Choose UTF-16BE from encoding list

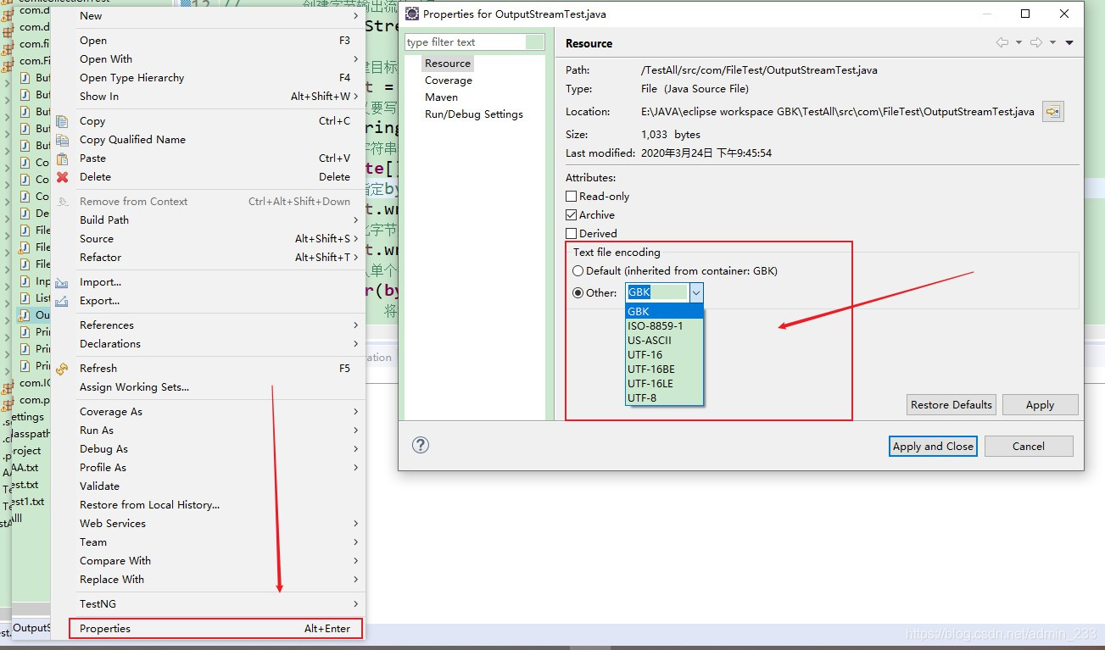pyautogui.click(x=664, y=369)
